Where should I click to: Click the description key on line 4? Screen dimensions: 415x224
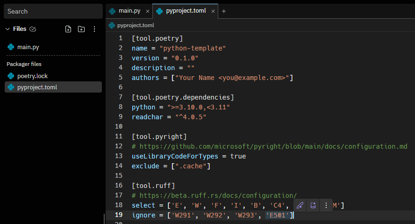(153, 68)
